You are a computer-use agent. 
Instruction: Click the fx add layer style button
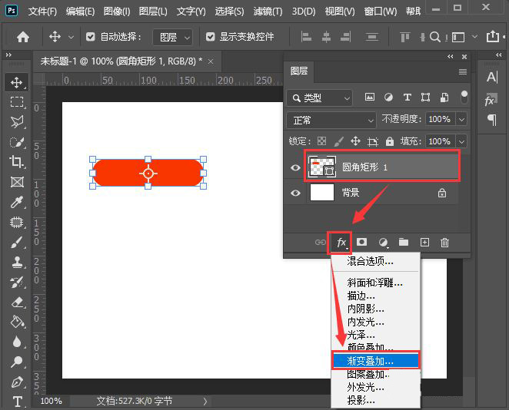341,243
